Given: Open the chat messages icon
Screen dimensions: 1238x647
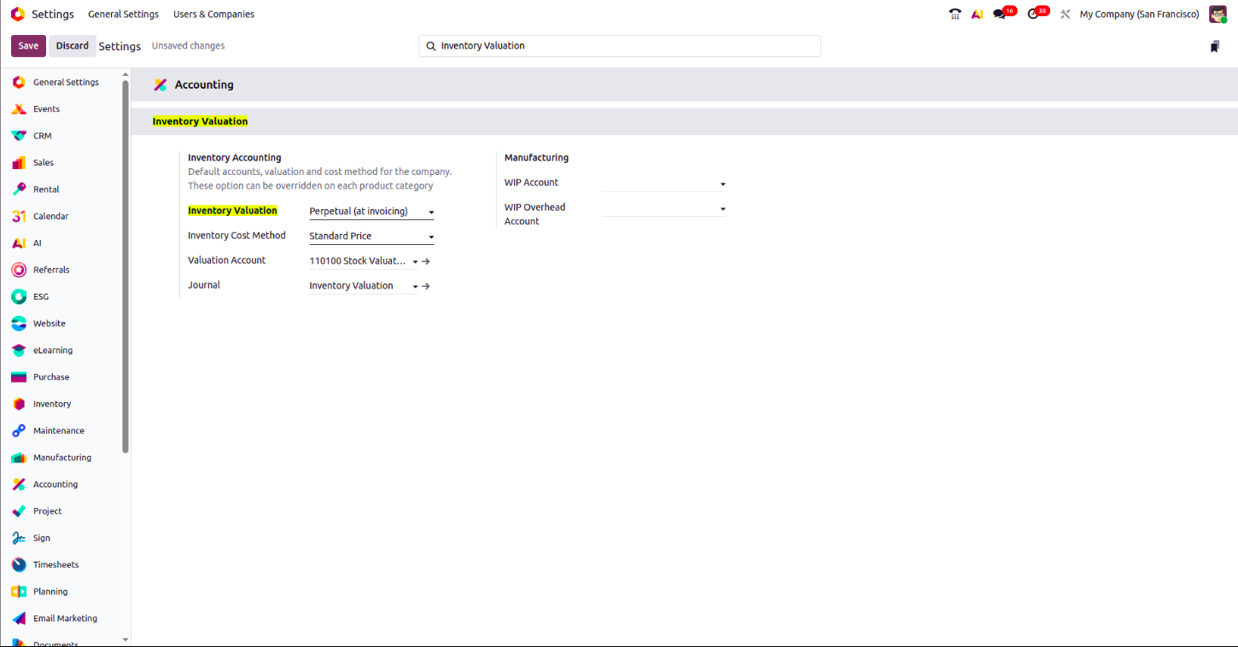Looking at the screenshot, I should tap(1000, 15).
